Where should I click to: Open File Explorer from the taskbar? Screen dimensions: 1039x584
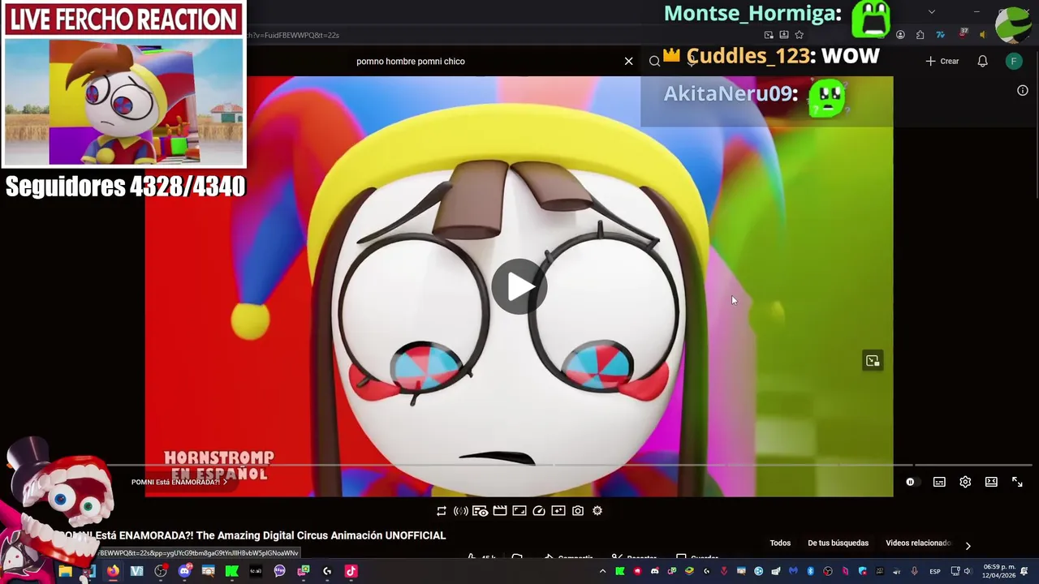[65, 572]
